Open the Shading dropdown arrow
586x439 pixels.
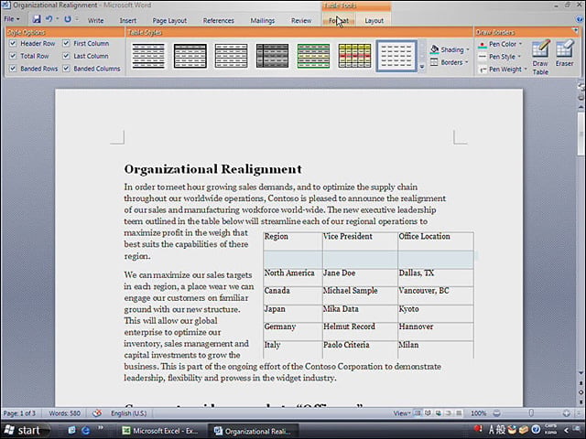pyautogui.click(x=468, y=49)
